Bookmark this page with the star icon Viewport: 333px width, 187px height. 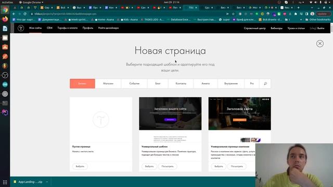tap(233, 14)
